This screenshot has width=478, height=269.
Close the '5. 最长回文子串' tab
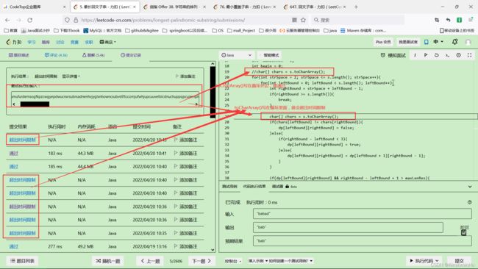(135, 7)
